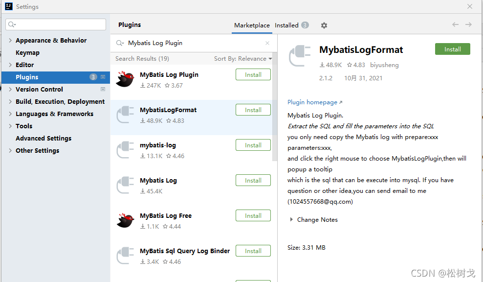Viewport: 483px width, 282px height.
Task: Click the green Install button in the details pane
Action: pos(453,49)
